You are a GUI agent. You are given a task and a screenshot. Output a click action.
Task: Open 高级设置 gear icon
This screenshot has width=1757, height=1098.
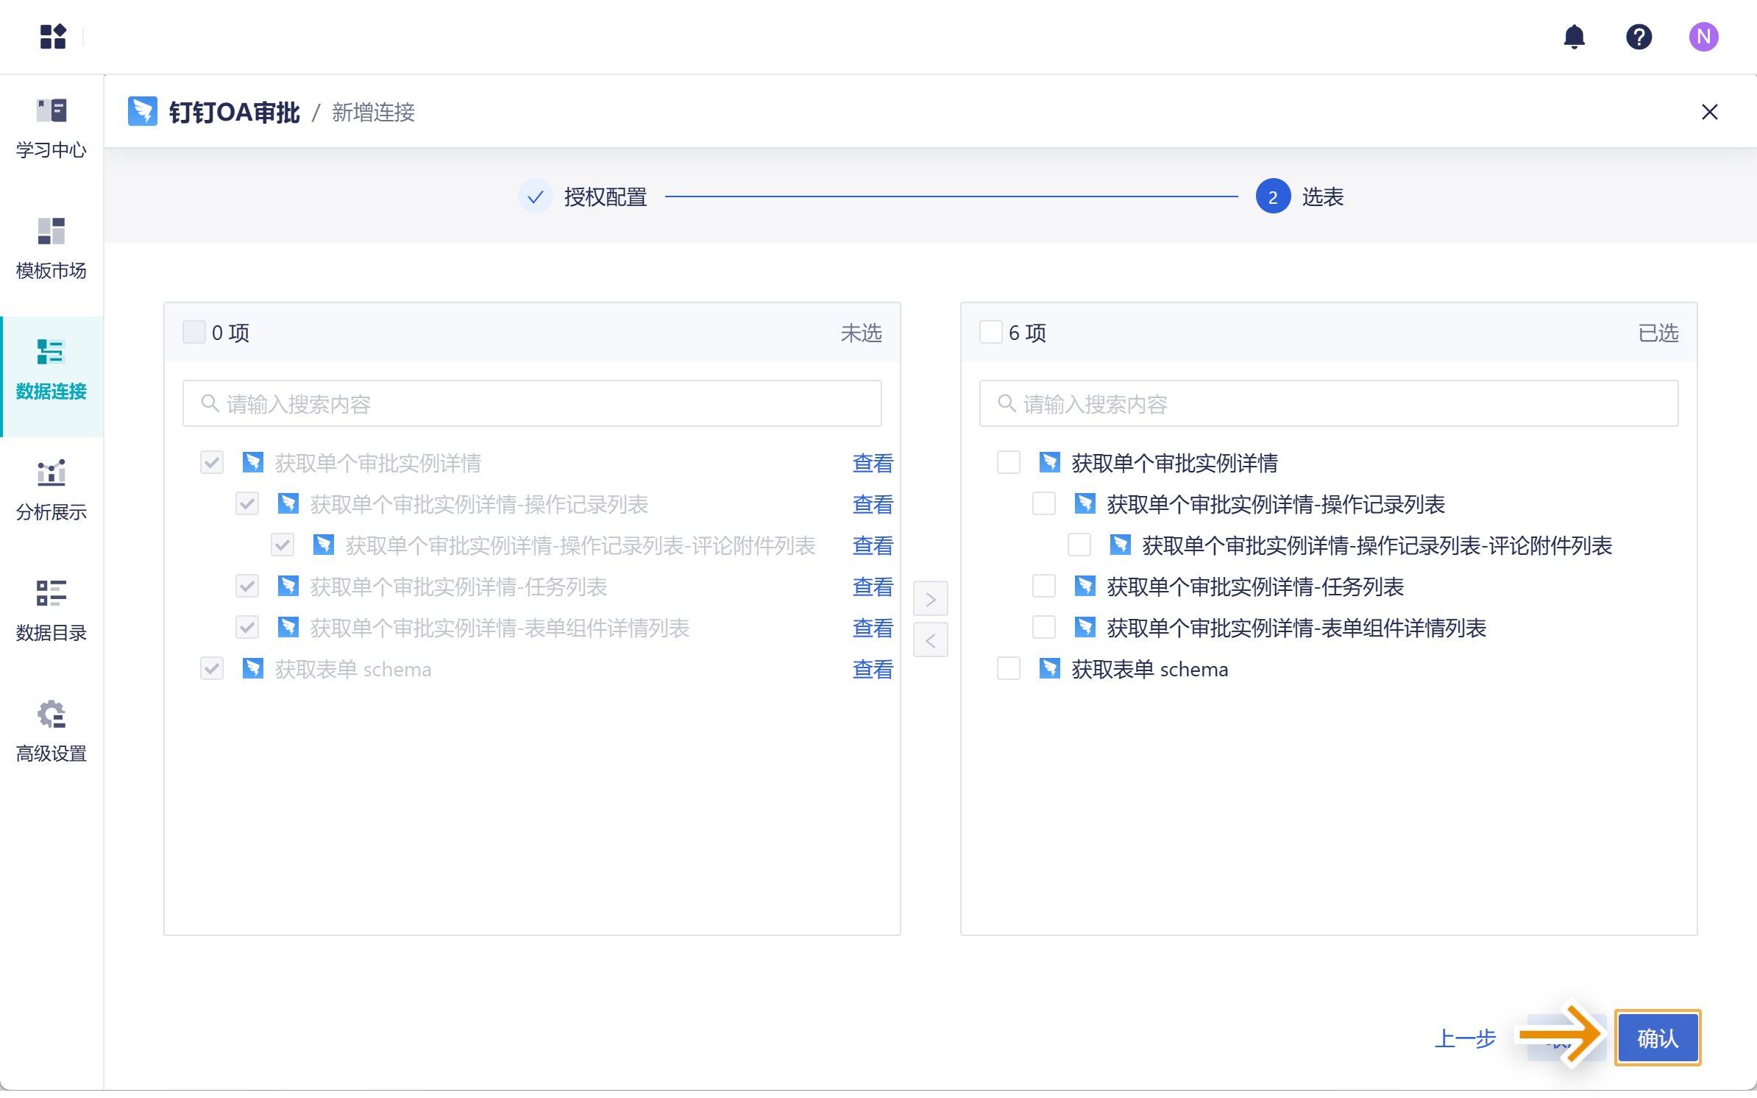(52, 714)
